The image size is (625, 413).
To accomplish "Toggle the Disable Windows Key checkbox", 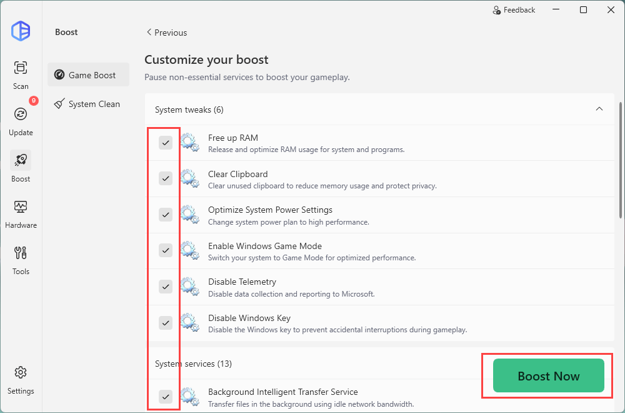I will point(166,323).
